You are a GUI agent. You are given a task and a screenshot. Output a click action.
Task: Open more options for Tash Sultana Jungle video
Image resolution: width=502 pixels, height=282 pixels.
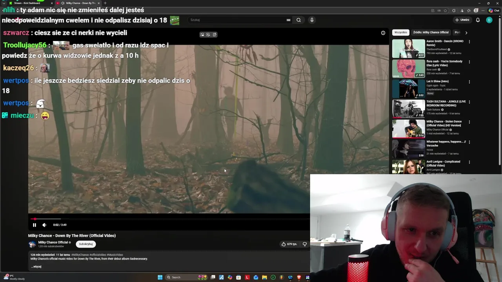[x=469, y=102]
